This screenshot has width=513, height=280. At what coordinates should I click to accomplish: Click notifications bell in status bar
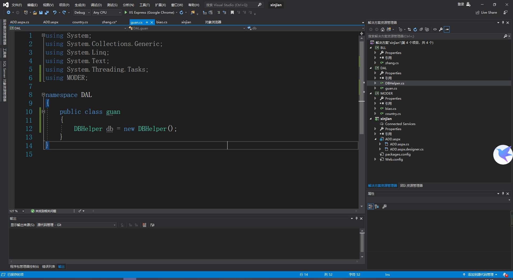(x=505, y=275)
